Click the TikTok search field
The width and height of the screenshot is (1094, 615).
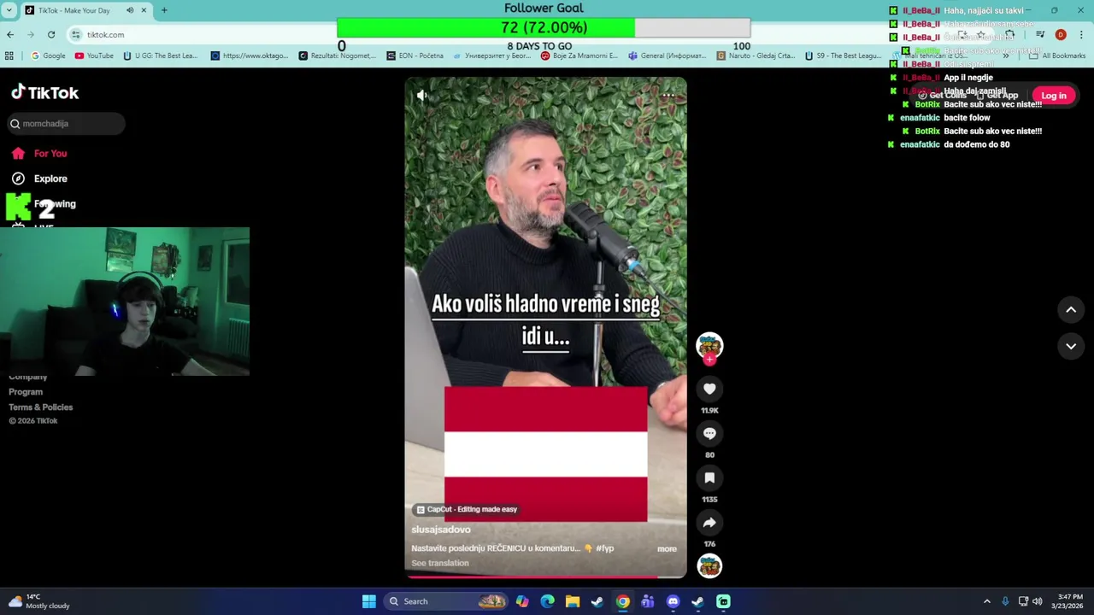(x=67, y=124)
